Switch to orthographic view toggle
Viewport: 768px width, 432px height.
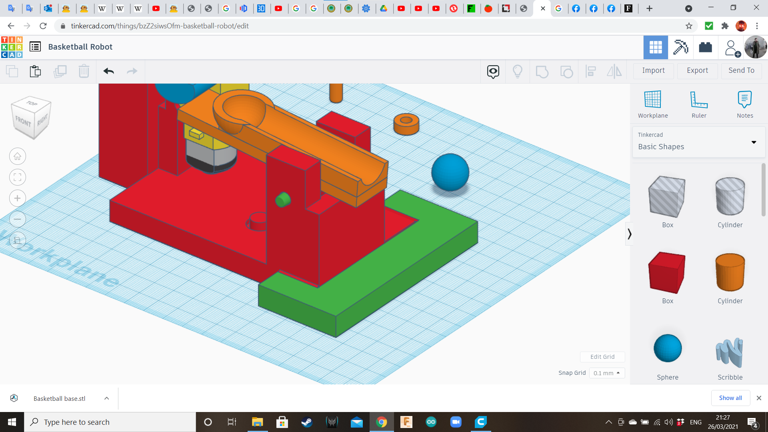tap(18, 240)
